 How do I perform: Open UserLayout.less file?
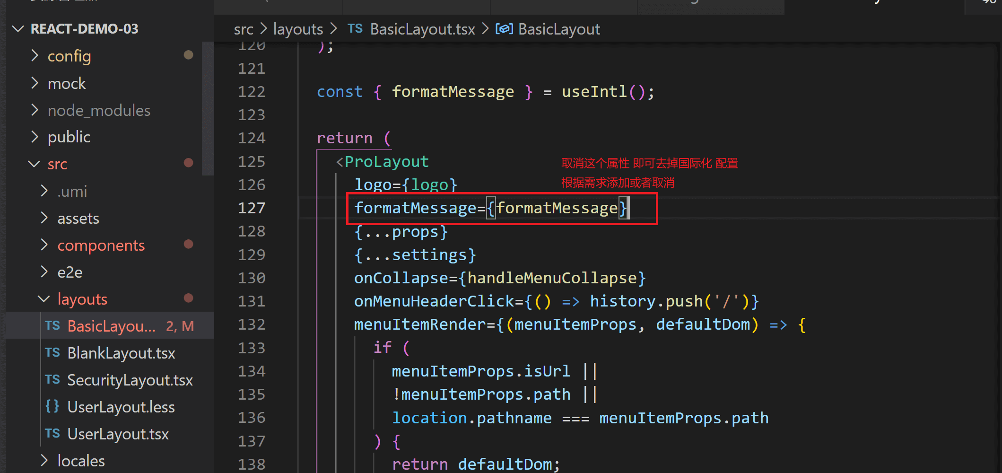click(x=121, y=407)
